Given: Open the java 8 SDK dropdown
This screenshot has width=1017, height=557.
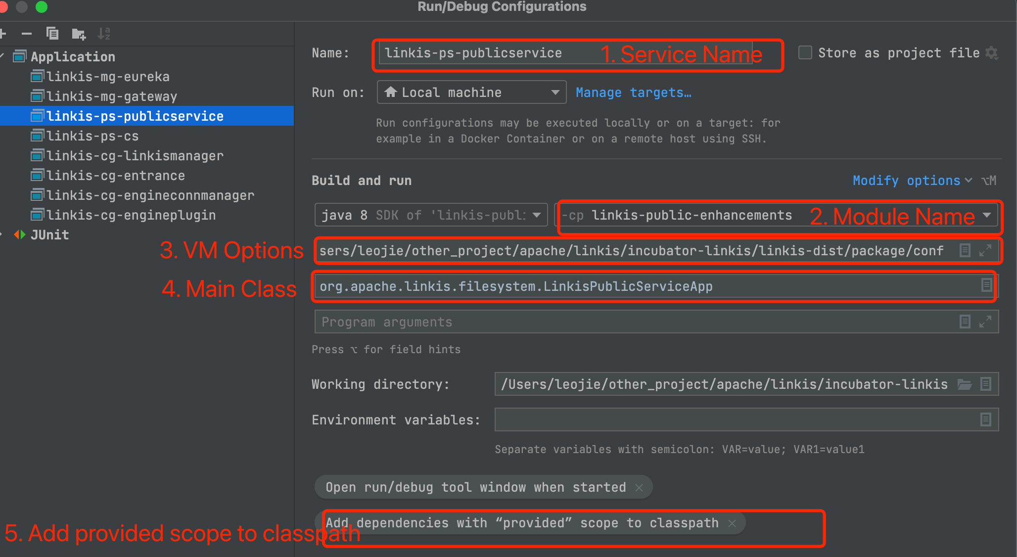Looking at the screenshot, I should 431,215.
